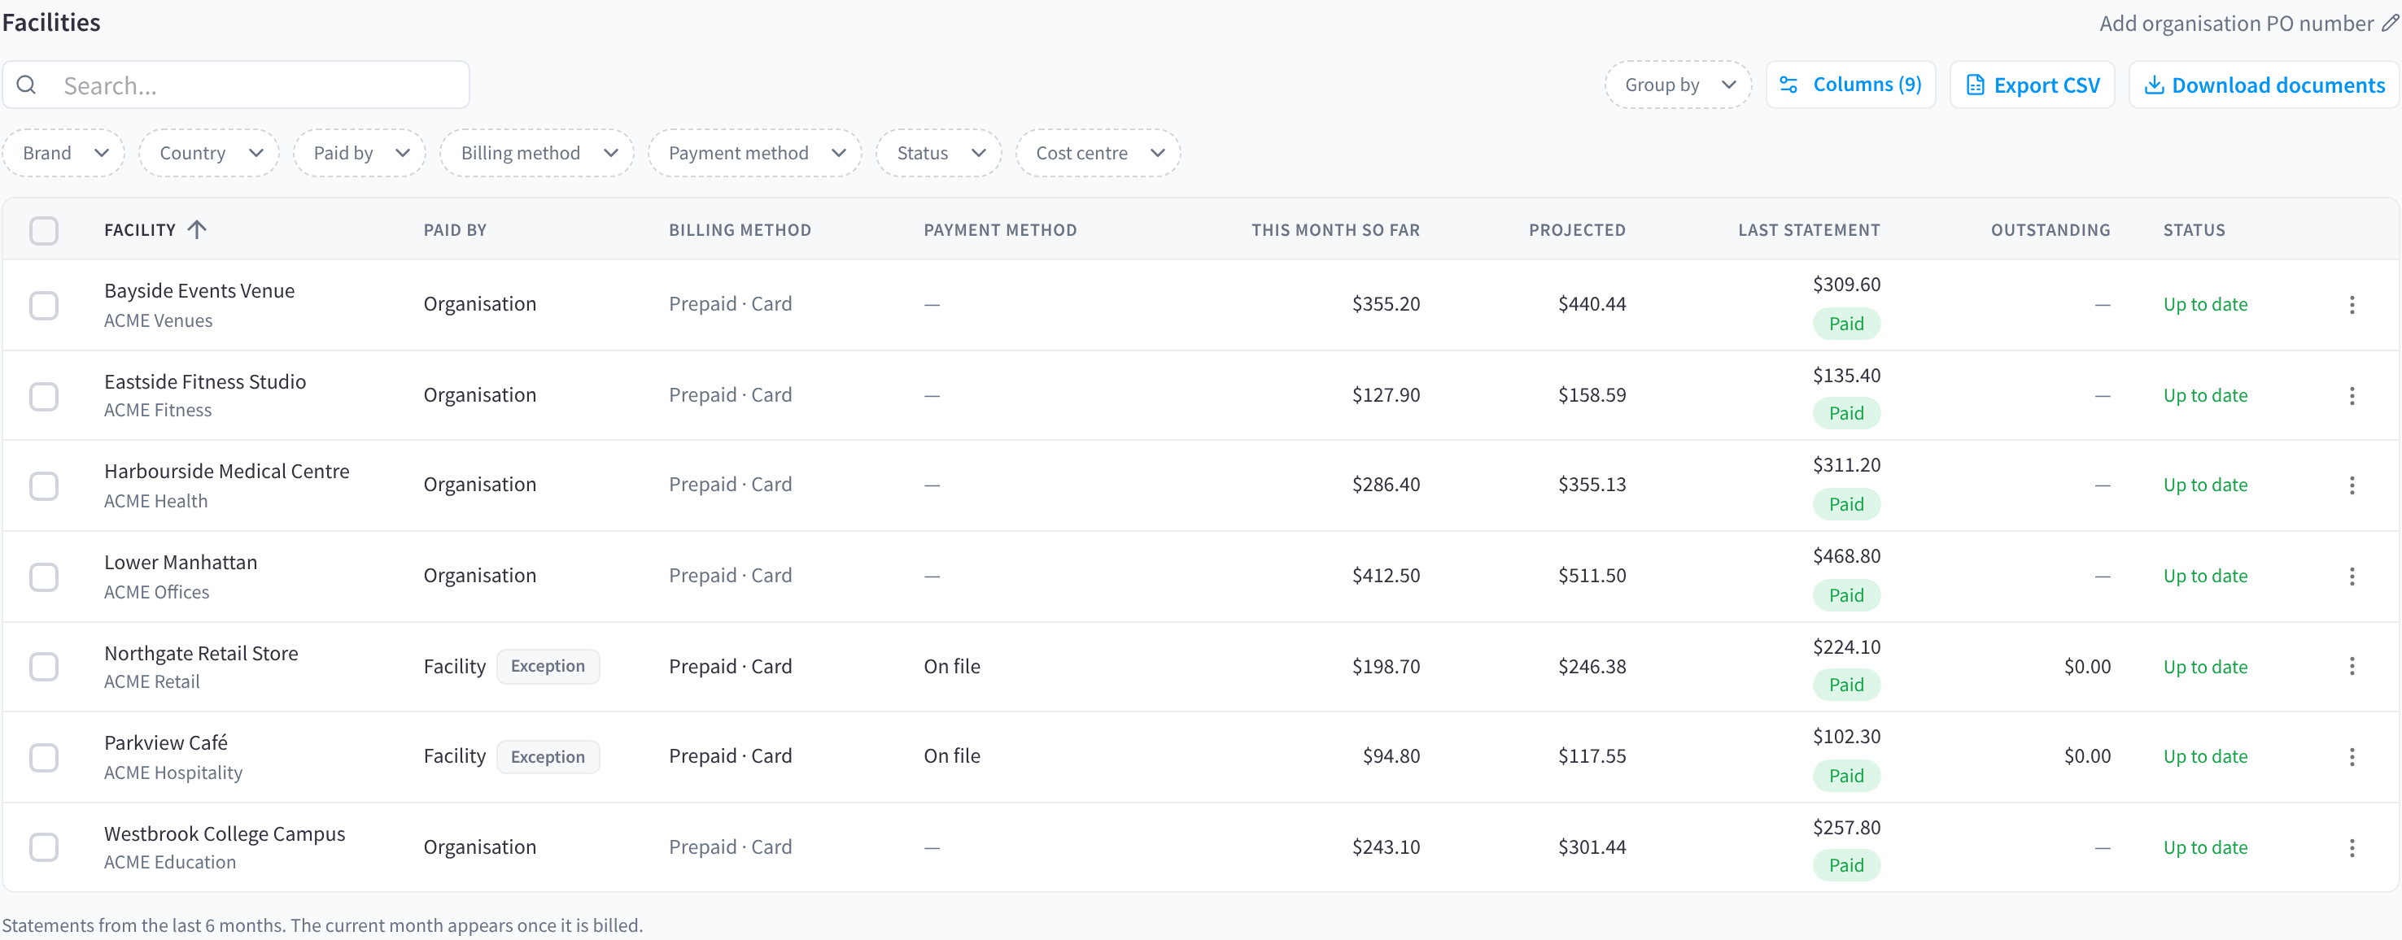Sort by the Projected column header
2402x940 pixels.
click(1577, 230)
